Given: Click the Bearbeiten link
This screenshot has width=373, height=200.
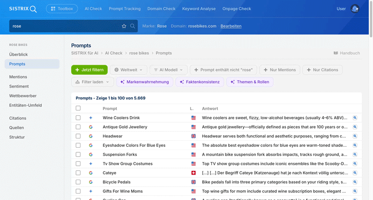Looking at the screenshot, I should point(231,26).
